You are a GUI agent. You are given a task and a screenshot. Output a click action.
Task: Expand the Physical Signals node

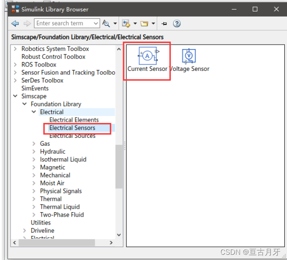(x=34, y=191)
